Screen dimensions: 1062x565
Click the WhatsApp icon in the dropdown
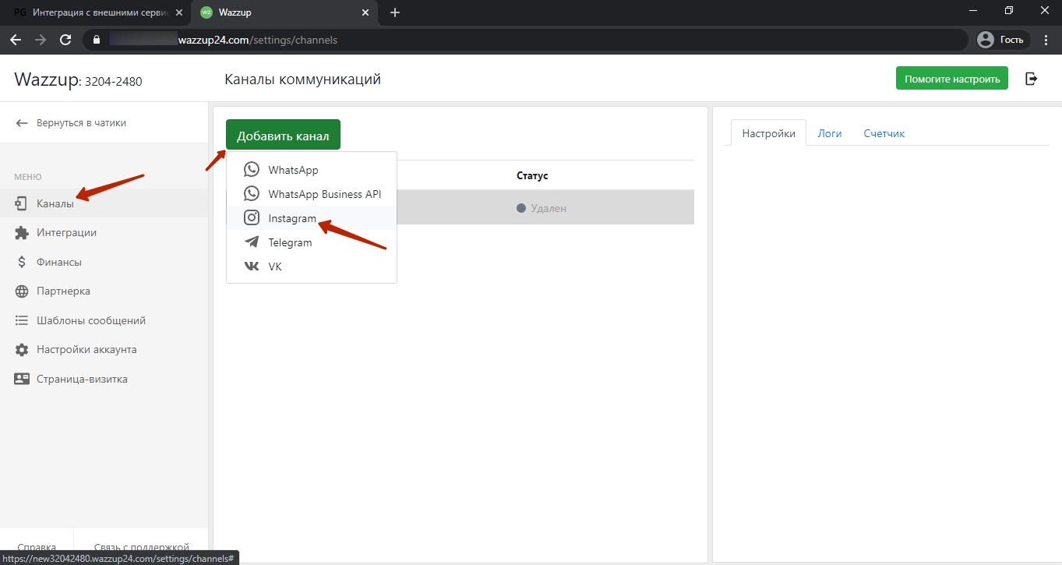click(252, 169)
